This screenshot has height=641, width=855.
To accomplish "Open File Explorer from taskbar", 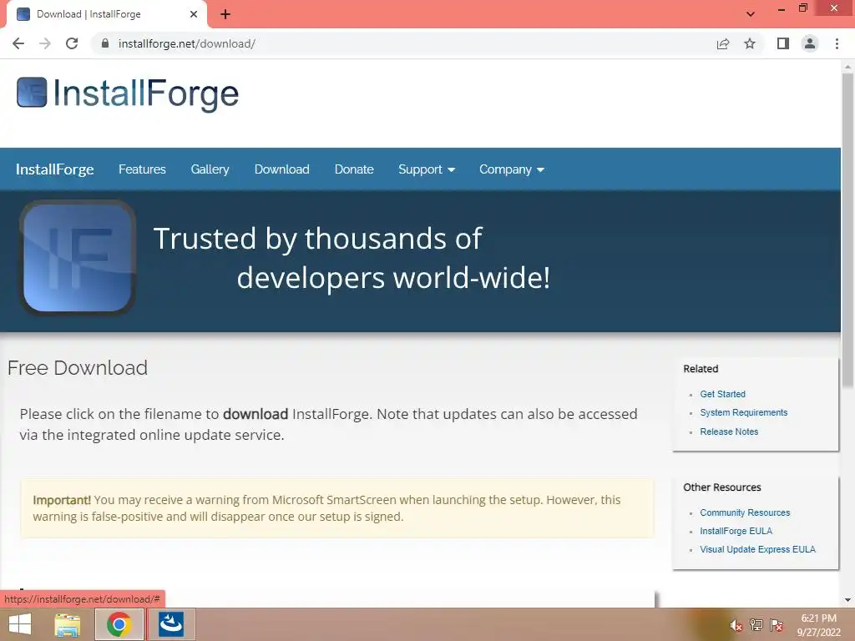I will point(68,624).
